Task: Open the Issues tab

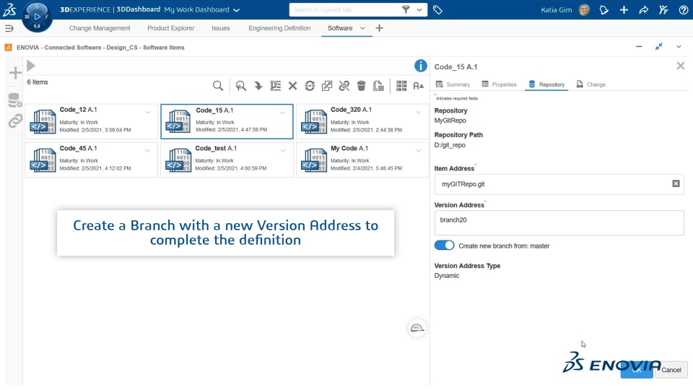Action: (x=221, y=28)
